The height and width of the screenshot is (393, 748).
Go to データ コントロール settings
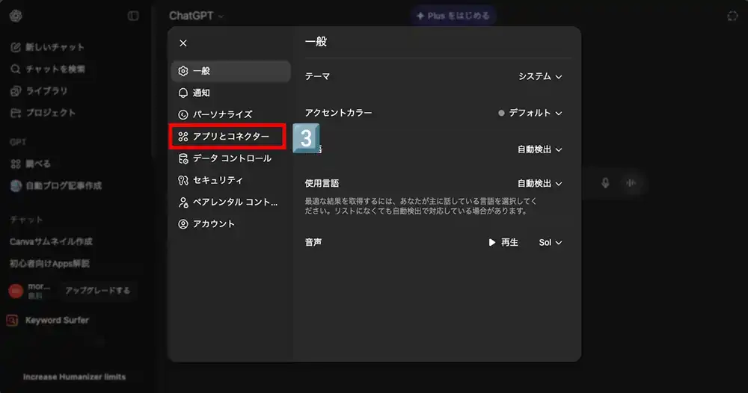tap(231, 158)
